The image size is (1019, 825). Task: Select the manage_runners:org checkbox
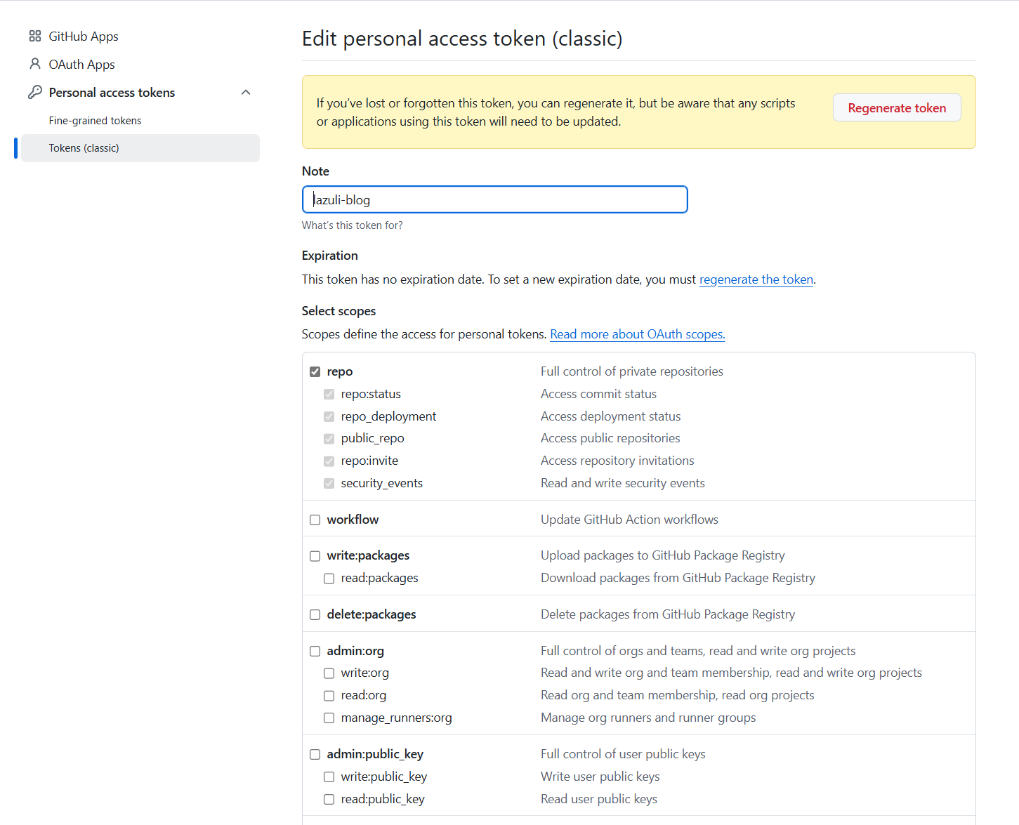[x=329, y=718]
